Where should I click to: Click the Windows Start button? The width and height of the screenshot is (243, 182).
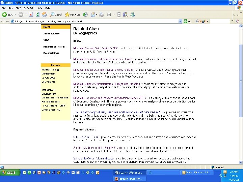pyautogui.click(x=10, y=173)
